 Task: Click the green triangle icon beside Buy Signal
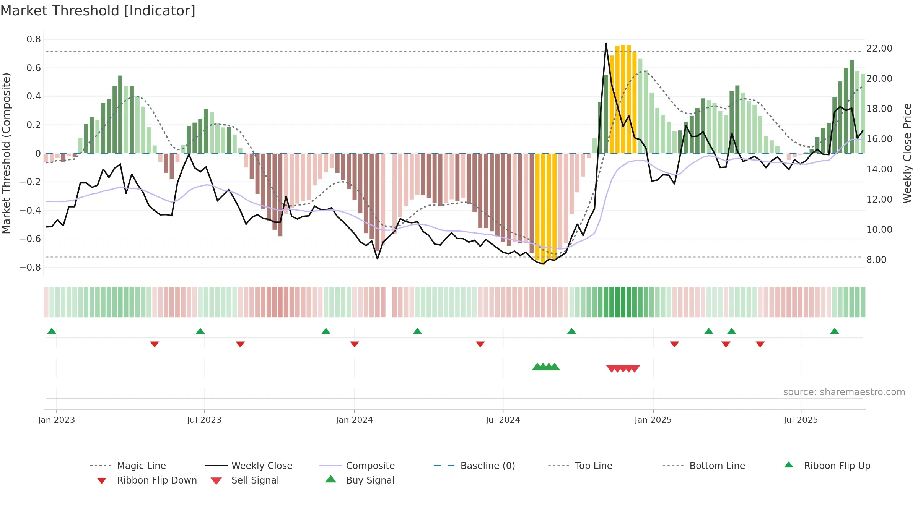tap(331, 479)
